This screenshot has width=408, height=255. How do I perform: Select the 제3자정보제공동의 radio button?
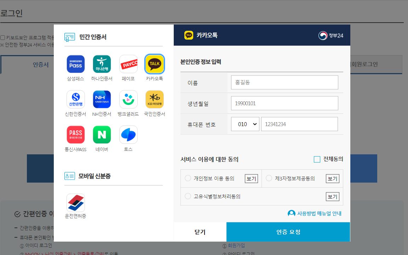[269, 178]
